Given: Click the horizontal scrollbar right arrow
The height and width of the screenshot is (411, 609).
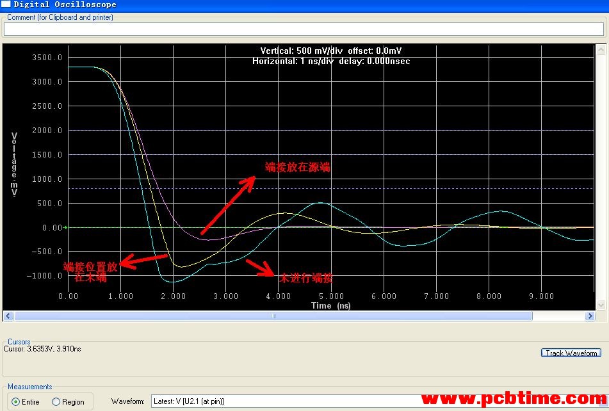Looking at the screenshot, I should pyautogui.click(x=590, y=316).
